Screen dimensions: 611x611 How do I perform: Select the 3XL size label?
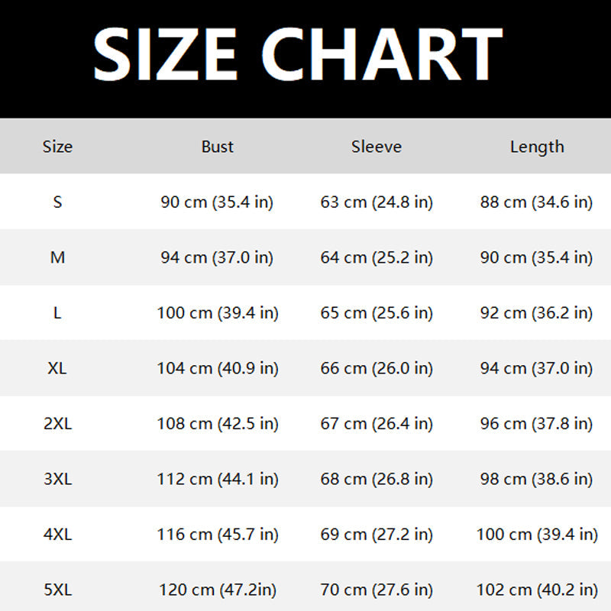coord(57,480)
